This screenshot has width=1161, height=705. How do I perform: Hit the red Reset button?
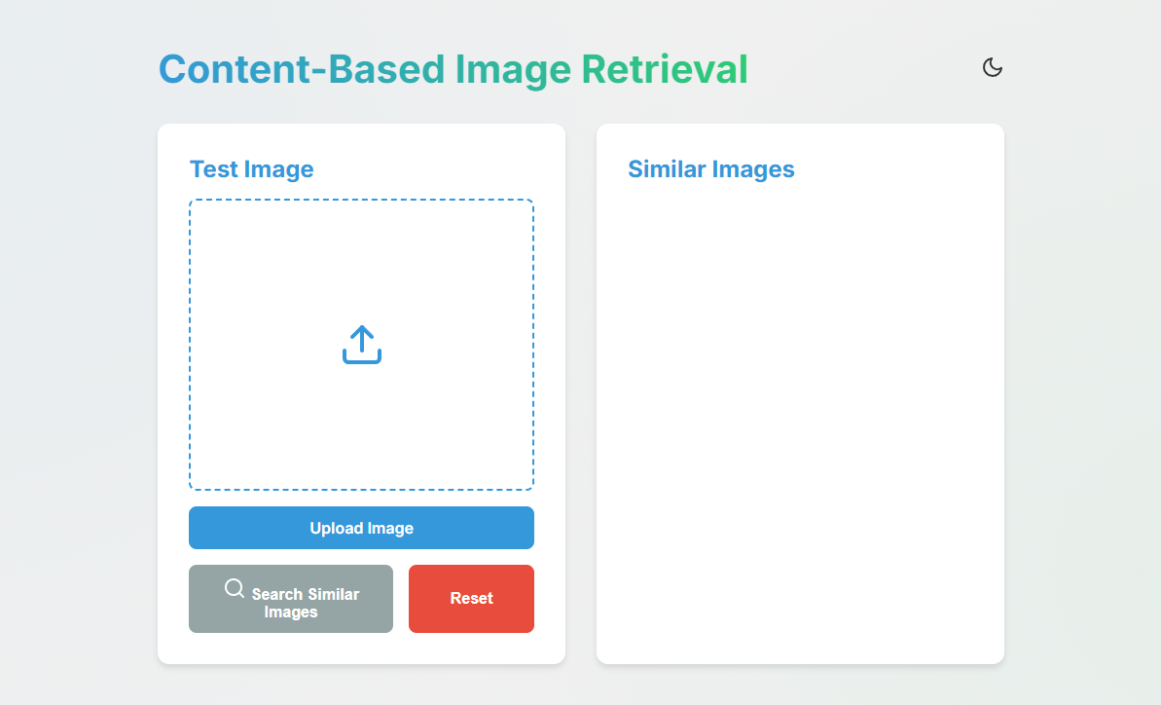(471, 599)
